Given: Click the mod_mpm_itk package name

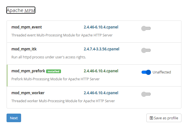Looking at the screenshot, I should tap(24, 49).
